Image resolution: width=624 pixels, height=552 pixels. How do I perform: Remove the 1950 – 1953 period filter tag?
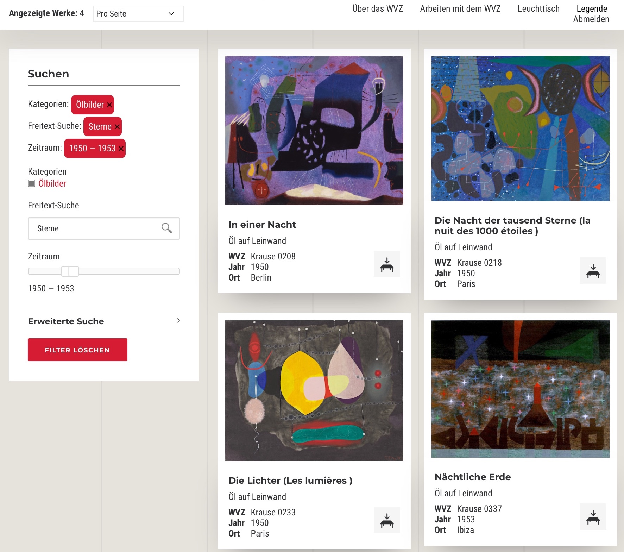tap(121, 149)
